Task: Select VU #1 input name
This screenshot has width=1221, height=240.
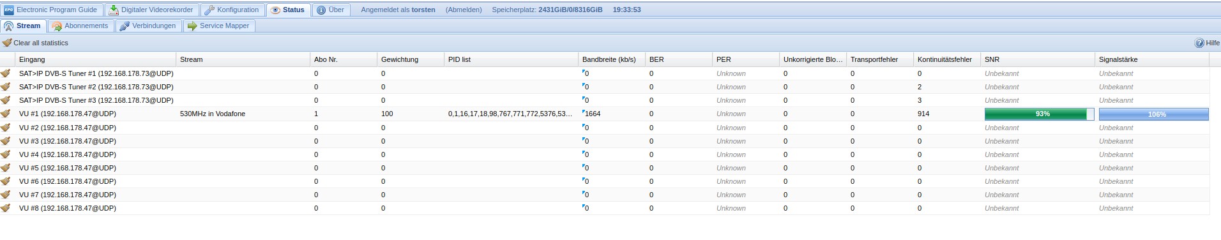Action: tap(68, 114)
